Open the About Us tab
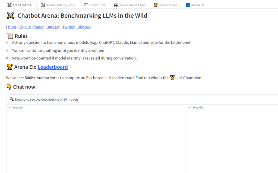The width and height of the screenshot is (278, 173). click(198, 5)
